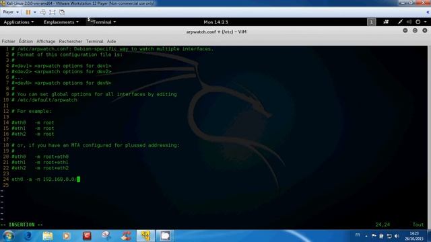Click the Windows tray network icon
The height and width of the screenshot is (242, 431).
[x=389, y=236]
